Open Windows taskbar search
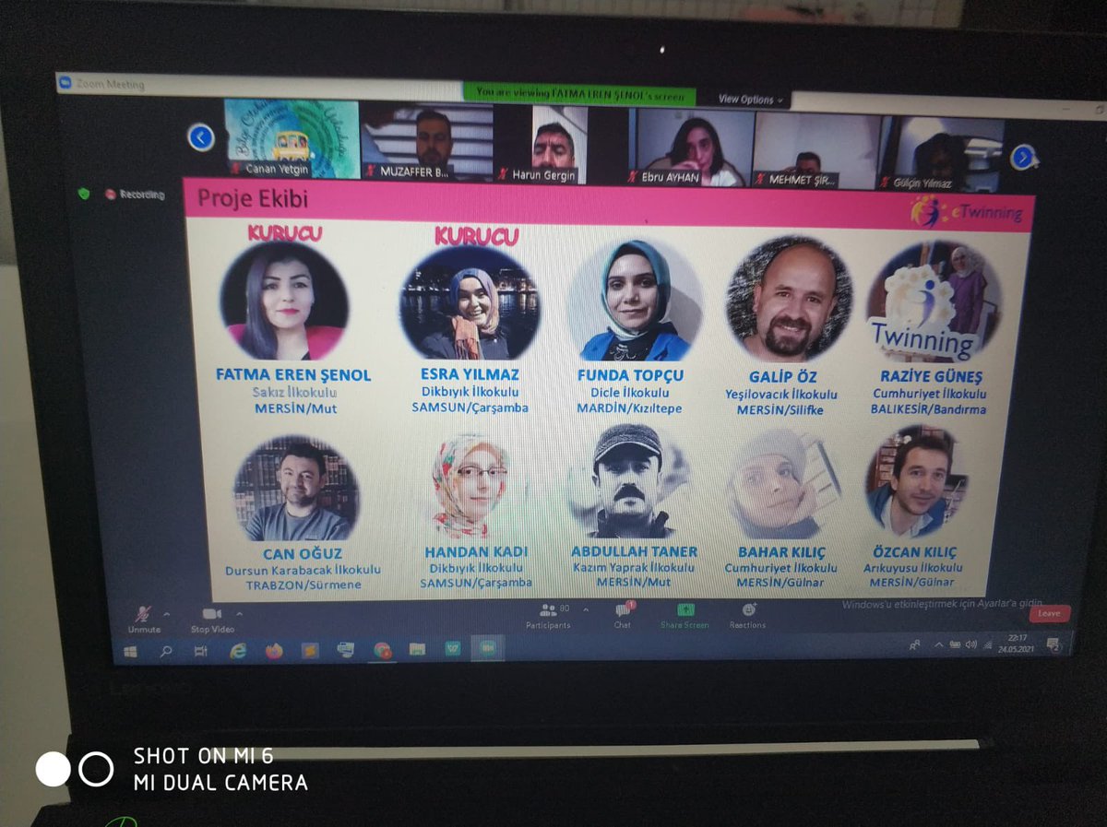 [x=166, y=651]
